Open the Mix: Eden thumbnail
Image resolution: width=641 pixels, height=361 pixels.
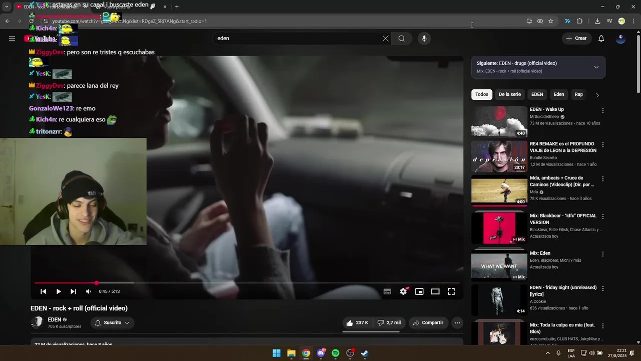pyautogui.click(x=499, y=265)
